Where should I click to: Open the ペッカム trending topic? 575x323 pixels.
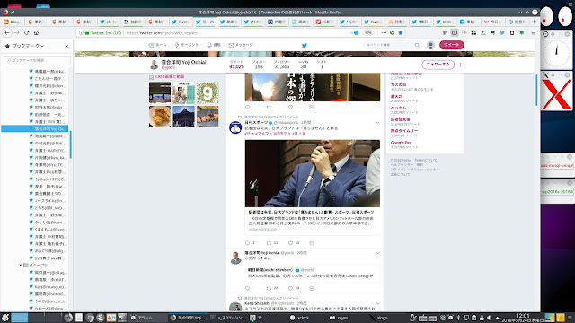[x=398, y=108]
